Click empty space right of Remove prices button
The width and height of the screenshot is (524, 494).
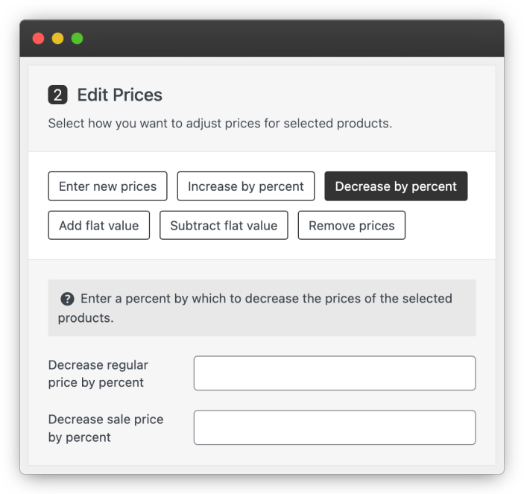coord(447,226)
